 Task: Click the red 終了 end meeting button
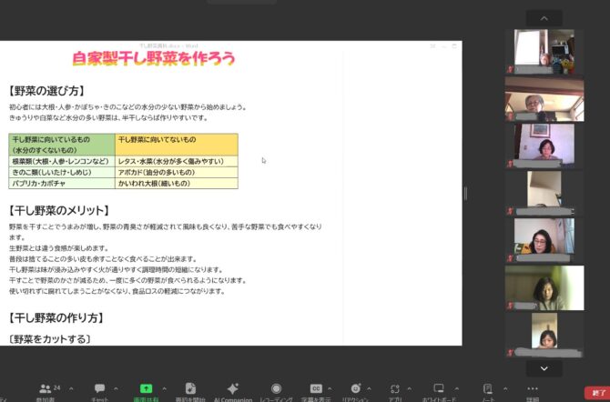[x=596, y=393]
